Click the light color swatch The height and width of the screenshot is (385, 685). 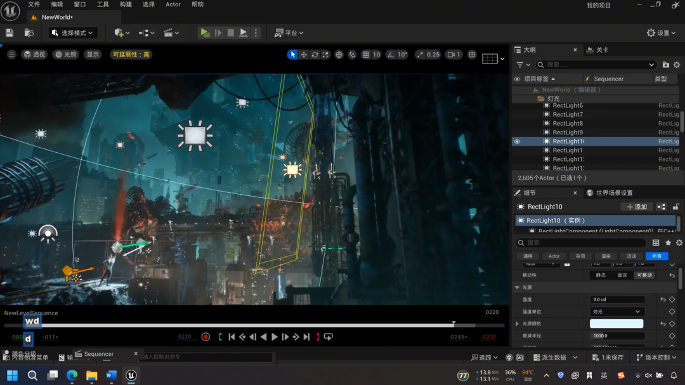point(616,323)
